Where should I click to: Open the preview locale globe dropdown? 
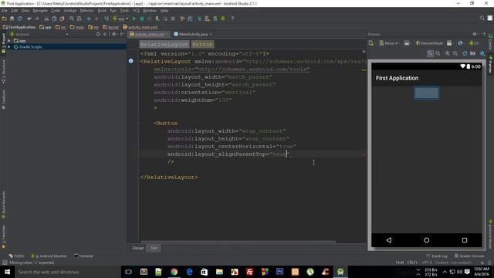coord(461,43)
